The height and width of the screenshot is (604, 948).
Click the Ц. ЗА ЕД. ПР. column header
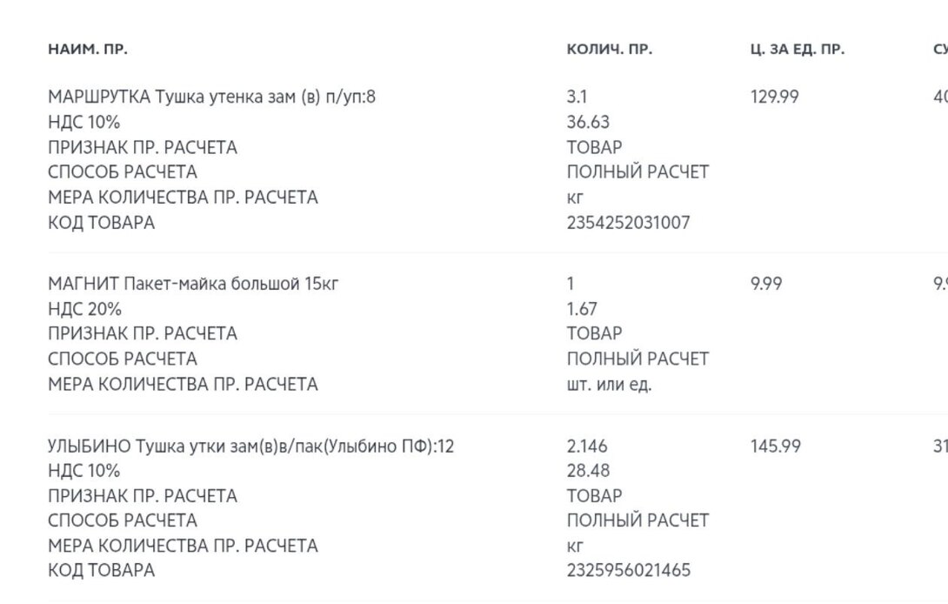click(x=797, y=50)
